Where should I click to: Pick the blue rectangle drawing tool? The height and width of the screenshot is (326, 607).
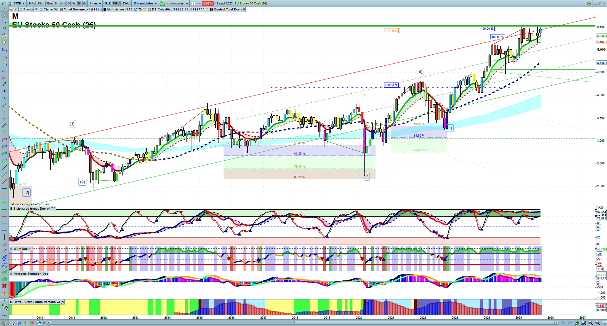[4, 70]
